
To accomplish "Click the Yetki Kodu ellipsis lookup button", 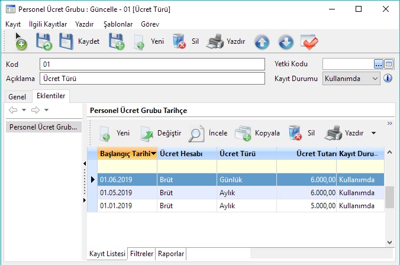I will pos(379,64).
